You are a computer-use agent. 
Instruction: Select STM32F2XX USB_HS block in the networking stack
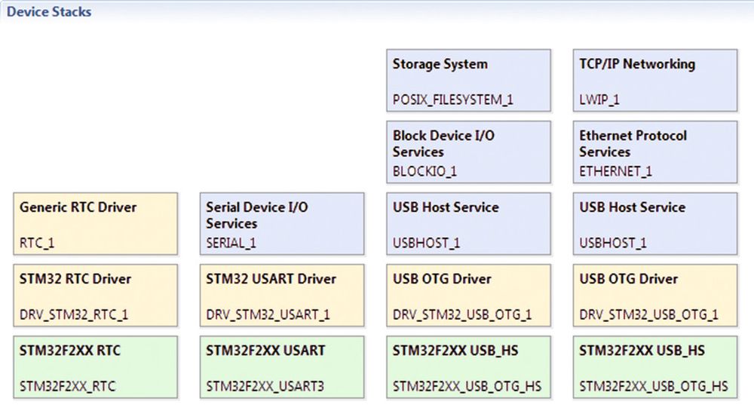[x=655, y=367]
